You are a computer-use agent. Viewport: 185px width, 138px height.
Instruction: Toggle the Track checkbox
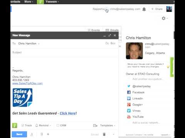pos(27,125)
